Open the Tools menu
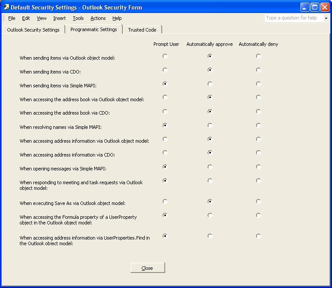Viewport: 332px width, 288px height. pos(78,19)
